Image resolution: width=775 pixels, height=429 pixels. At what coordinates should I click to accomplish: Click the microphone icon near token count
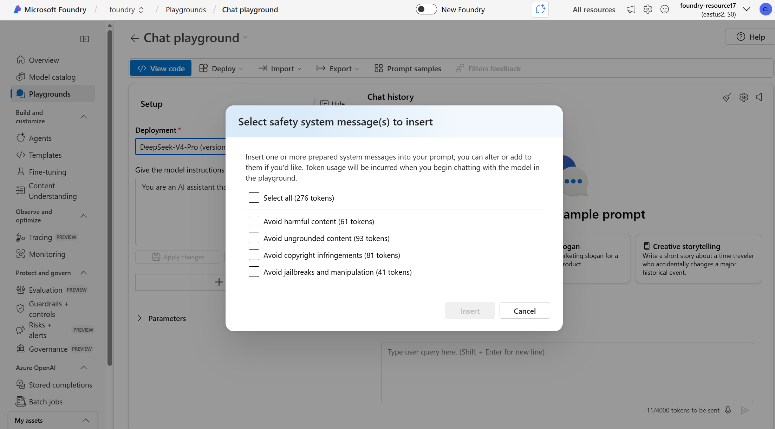point(728,410)
